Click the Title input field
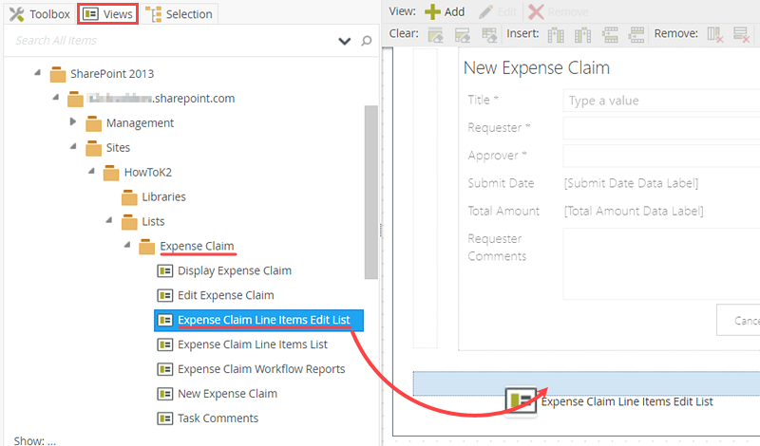This screenshot has width=760, height=446. (660, 101)
